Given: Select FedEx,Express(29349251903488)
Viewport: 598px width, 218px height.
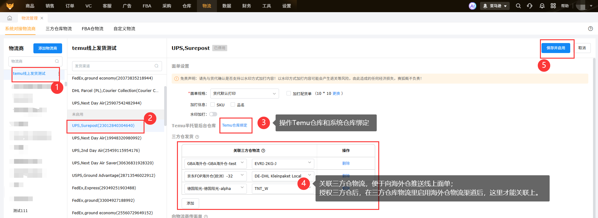Looking at the screenshot, I should point(104,188).
